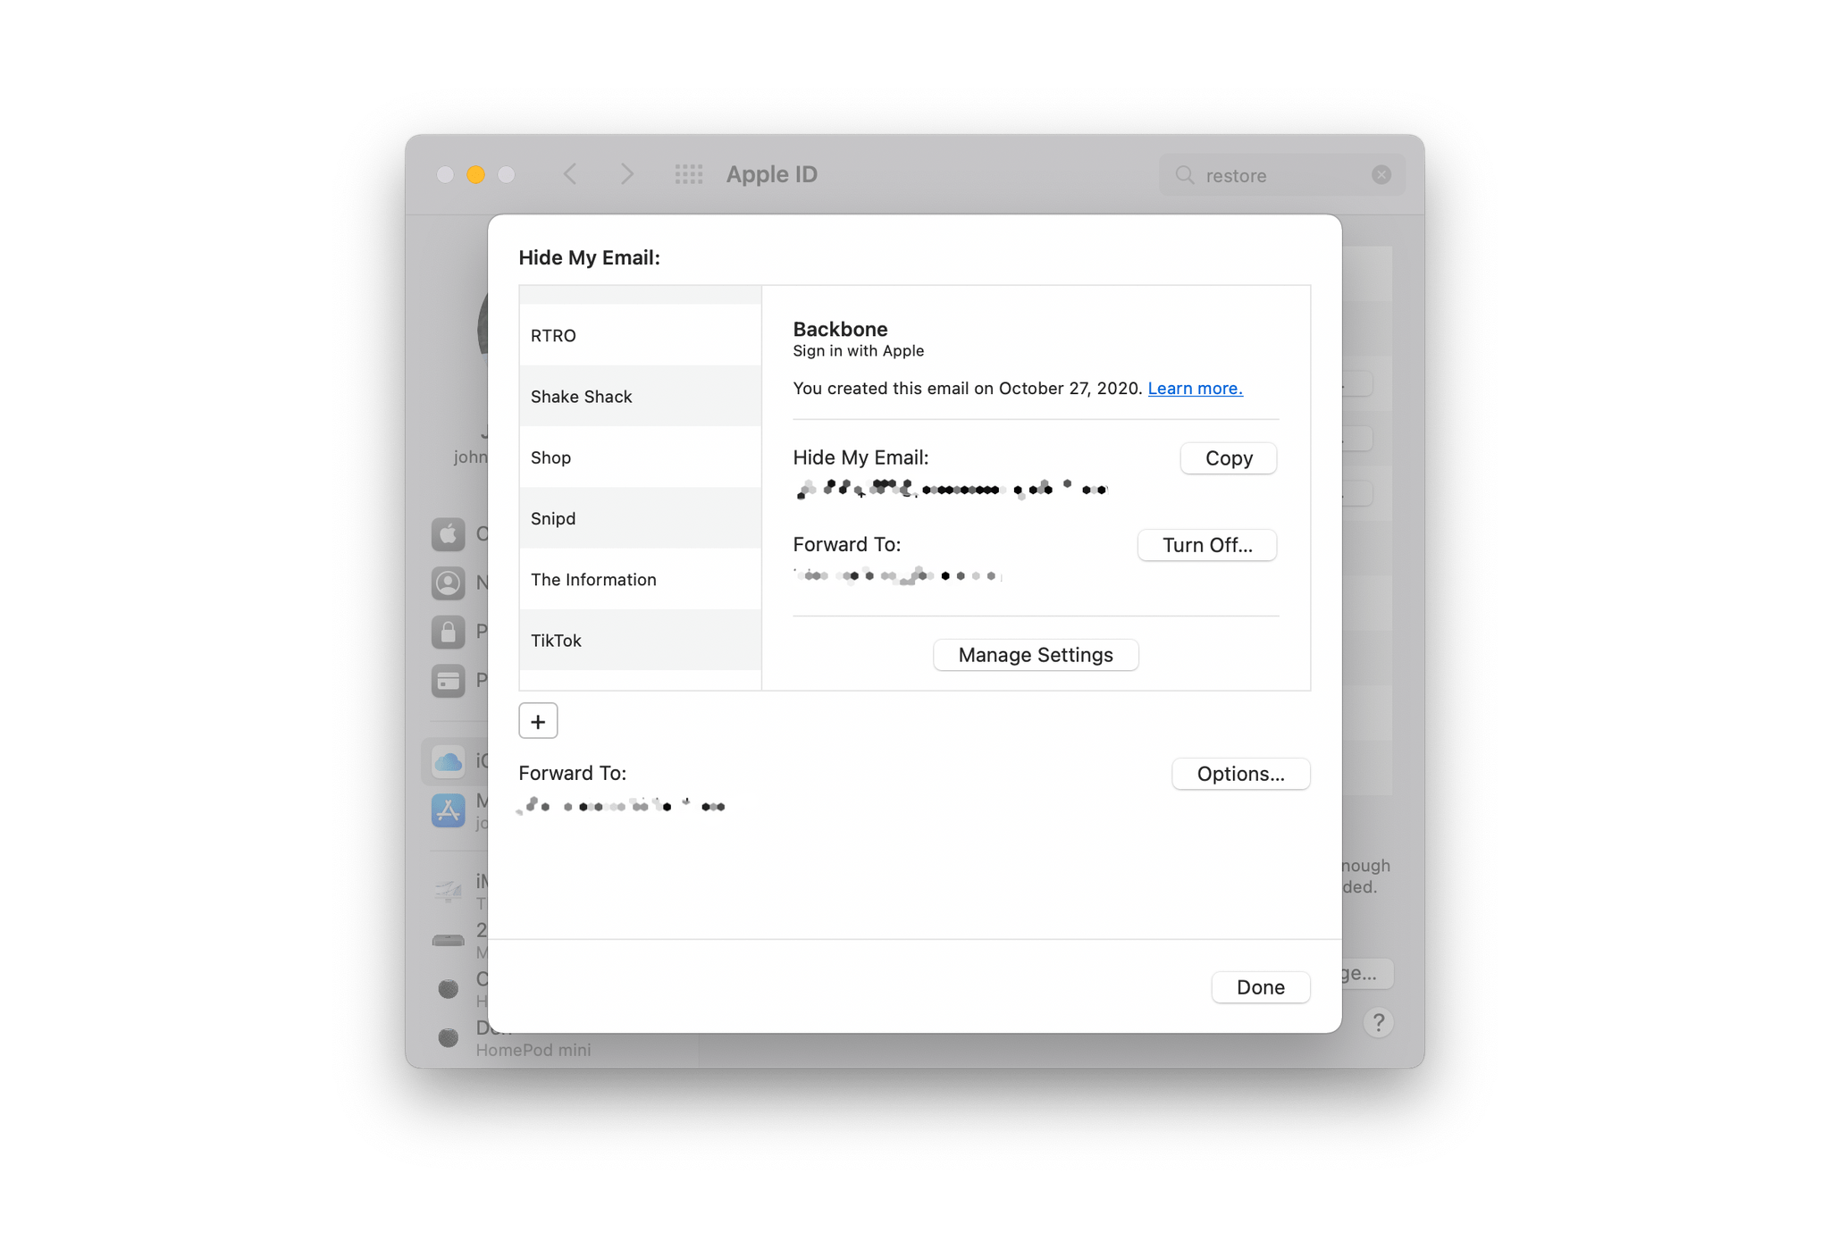1830x1258 pixels.
Task: Select the padlock sidebar icon
Action: (449, 632)
